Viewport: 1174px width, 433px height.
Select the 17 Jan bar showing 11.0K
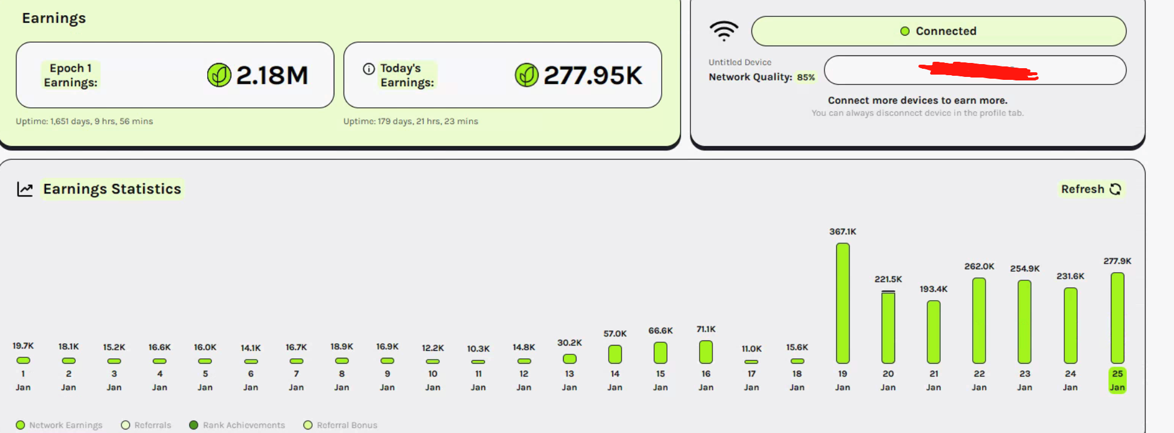pos(752,362)
